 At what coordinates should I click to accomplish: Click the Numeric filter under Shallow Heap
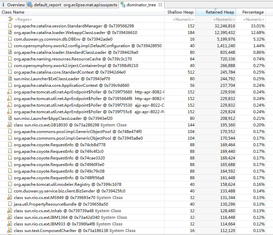pos(183,19)
